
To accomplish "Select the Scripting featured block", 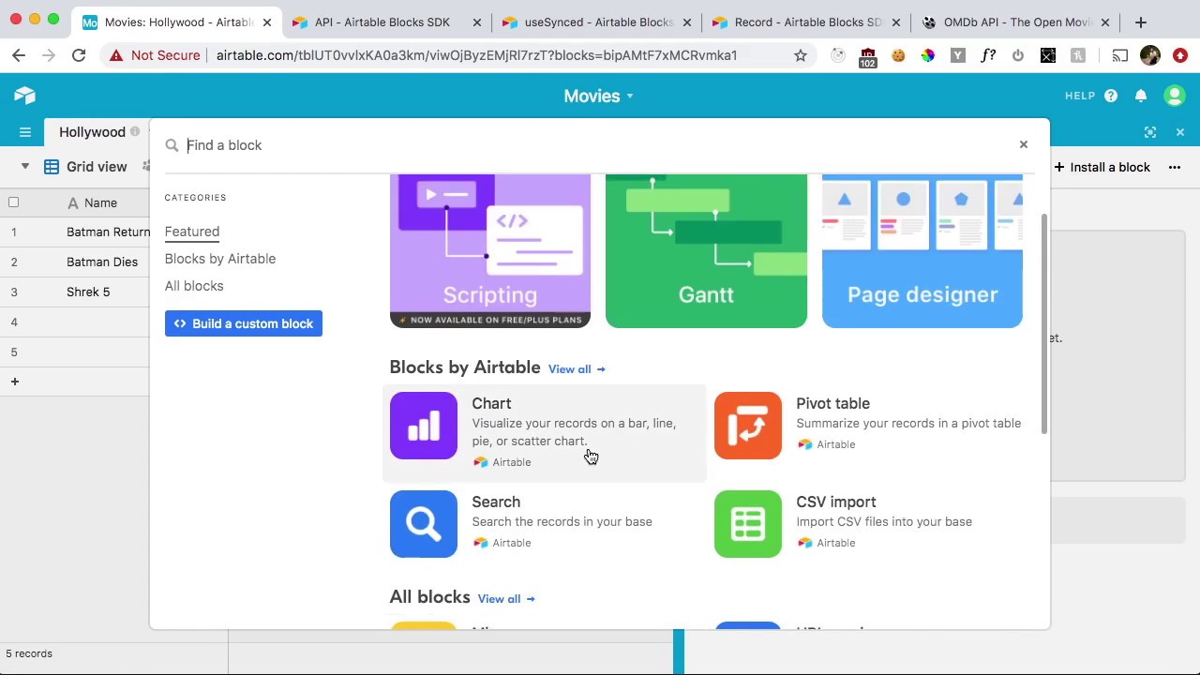I will tap(490, 250).
